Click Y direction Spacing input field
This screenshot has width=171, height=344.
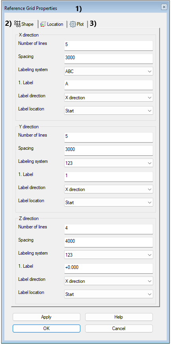[109, 150]
